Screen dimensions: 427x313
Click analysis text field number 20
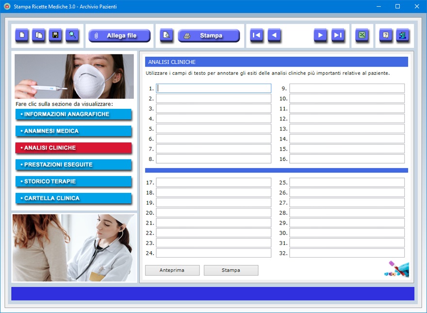point(213,213)
